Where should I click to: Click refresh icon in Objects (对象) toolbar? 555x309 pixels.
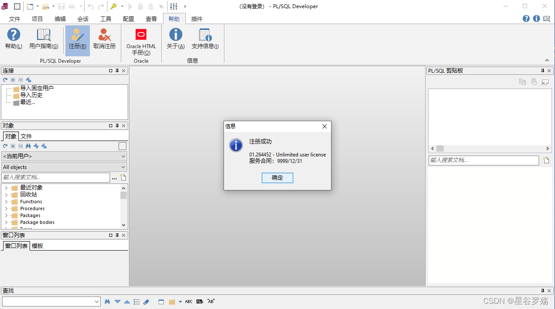(5, 146)
